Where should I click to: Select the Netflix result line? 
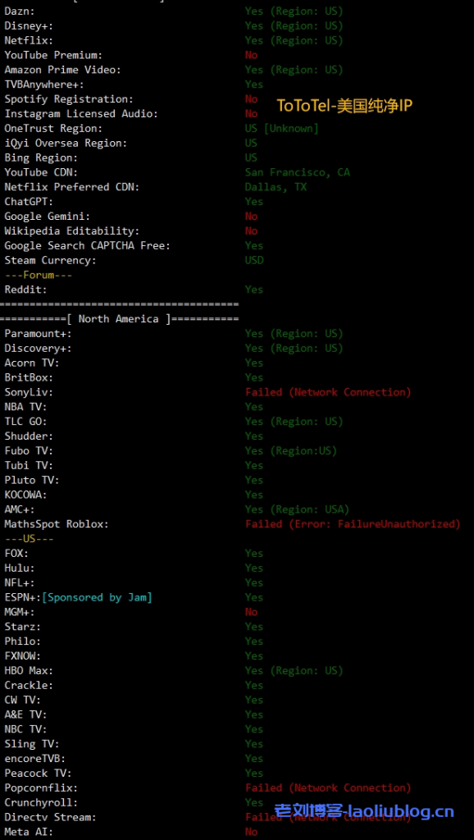click(x=174, y=40)
